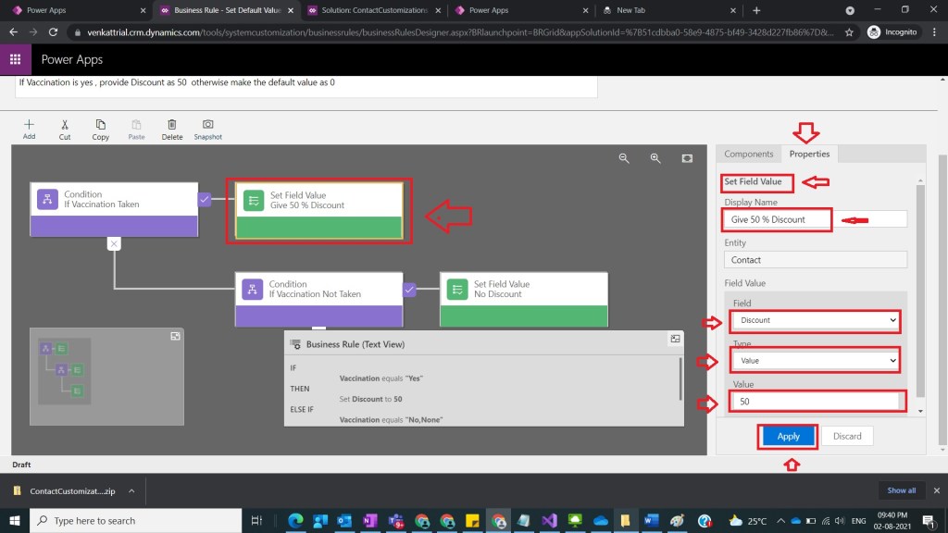Click the Copy toolbar icon
948x533 pixels.
point(100,125)
